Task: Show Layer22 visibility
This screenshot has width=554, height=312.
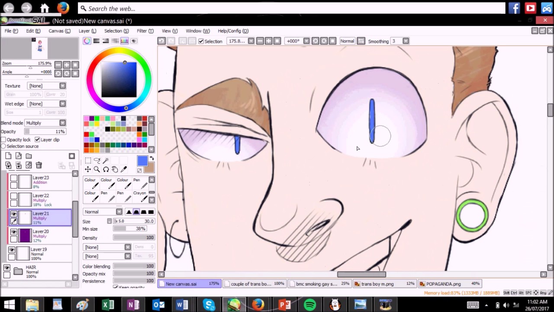Action: [14, 196]
